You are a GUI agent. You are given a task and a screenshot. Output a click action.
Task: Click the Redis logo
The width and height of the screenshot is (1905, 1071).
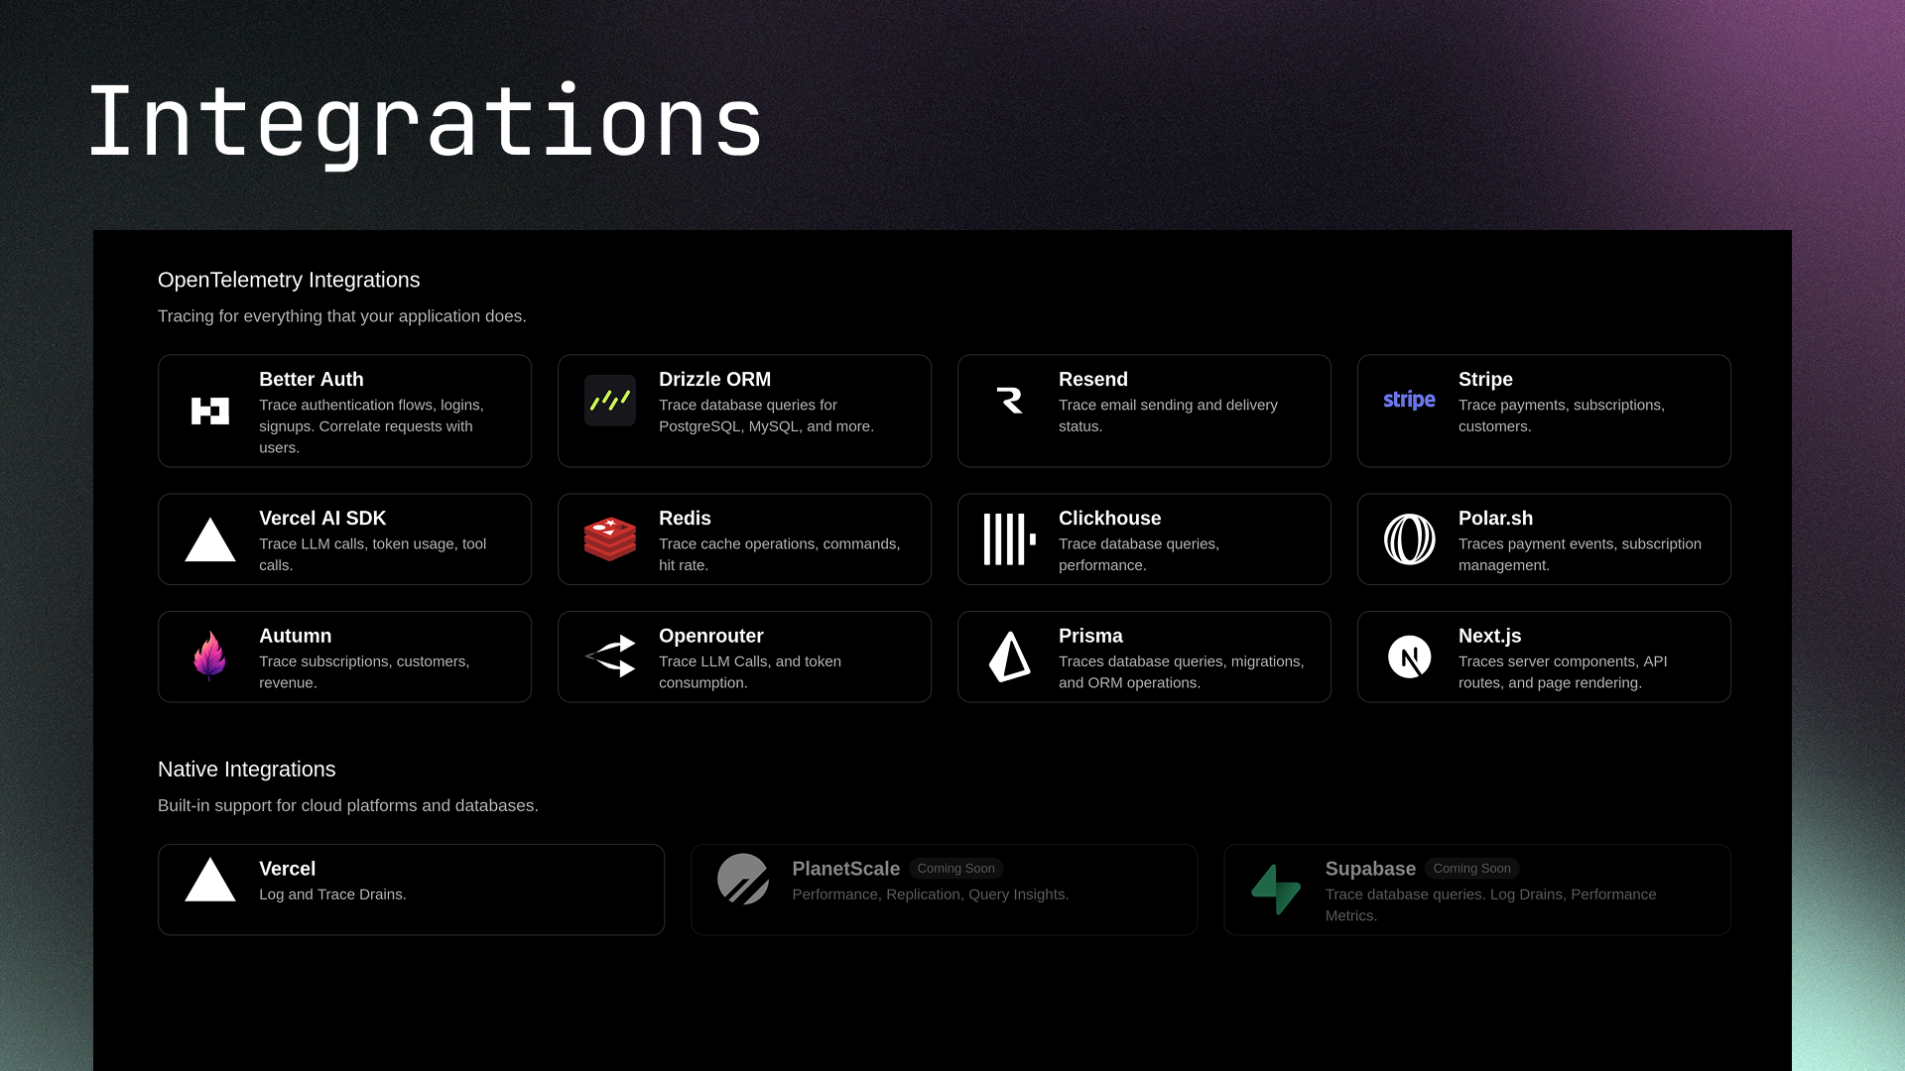point(609,538)
